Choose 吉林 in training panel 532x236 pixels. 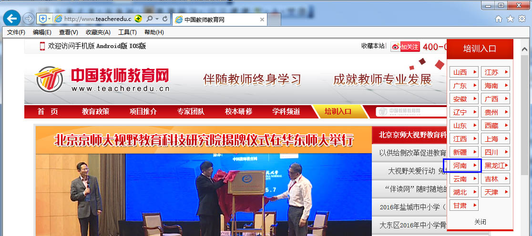point(495,179)
